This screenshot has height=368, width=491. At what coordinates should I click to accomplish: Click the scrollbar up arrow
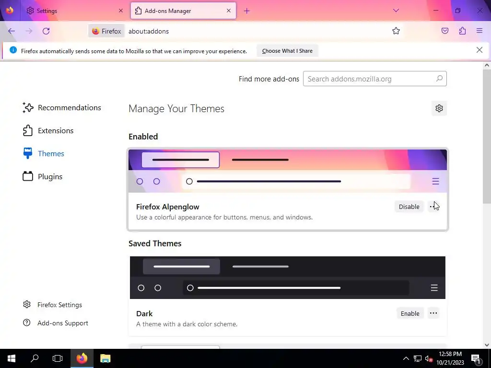(487, 65)
